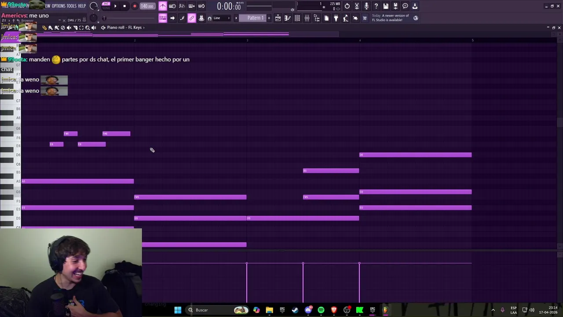Toggle the countdown before recording

(182, 6)
